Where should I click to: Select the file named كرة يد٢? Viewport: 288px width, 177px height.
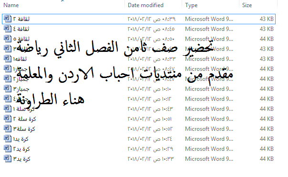click(x=21, y=149)
